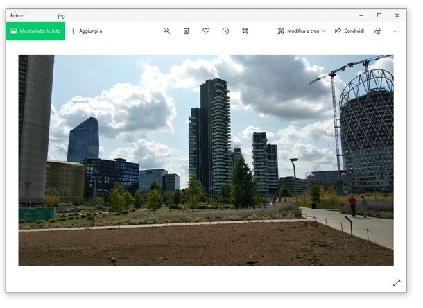Click the displayed city skyline photo
The height and width of the screenshot is (308, 423).
[206, 160]
